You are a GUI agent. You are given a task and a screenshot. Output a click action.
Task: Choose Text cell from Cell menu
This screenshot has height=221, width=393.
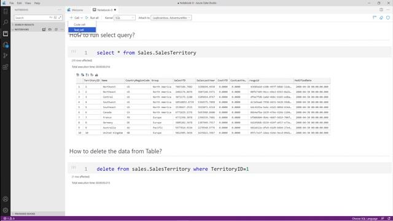(82, 30)
